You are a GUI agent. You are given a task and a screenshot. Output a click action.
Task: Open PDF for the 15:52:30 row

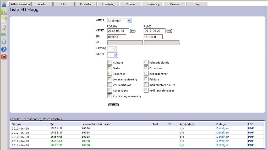click(251, 132)
